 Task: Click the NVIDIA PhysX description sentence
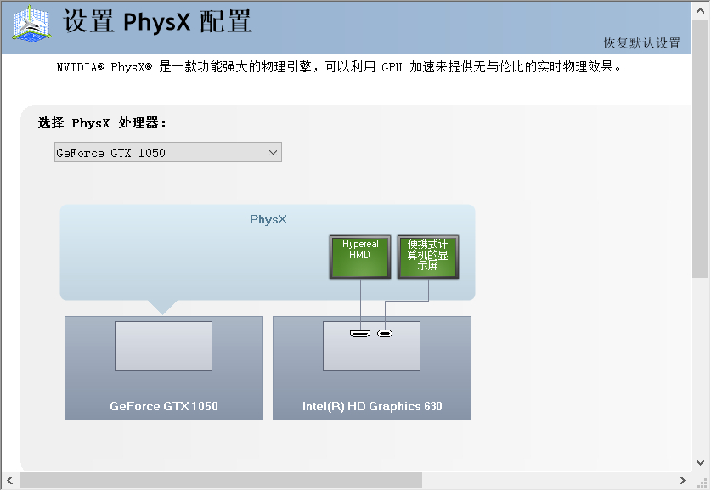coord(338,67)
